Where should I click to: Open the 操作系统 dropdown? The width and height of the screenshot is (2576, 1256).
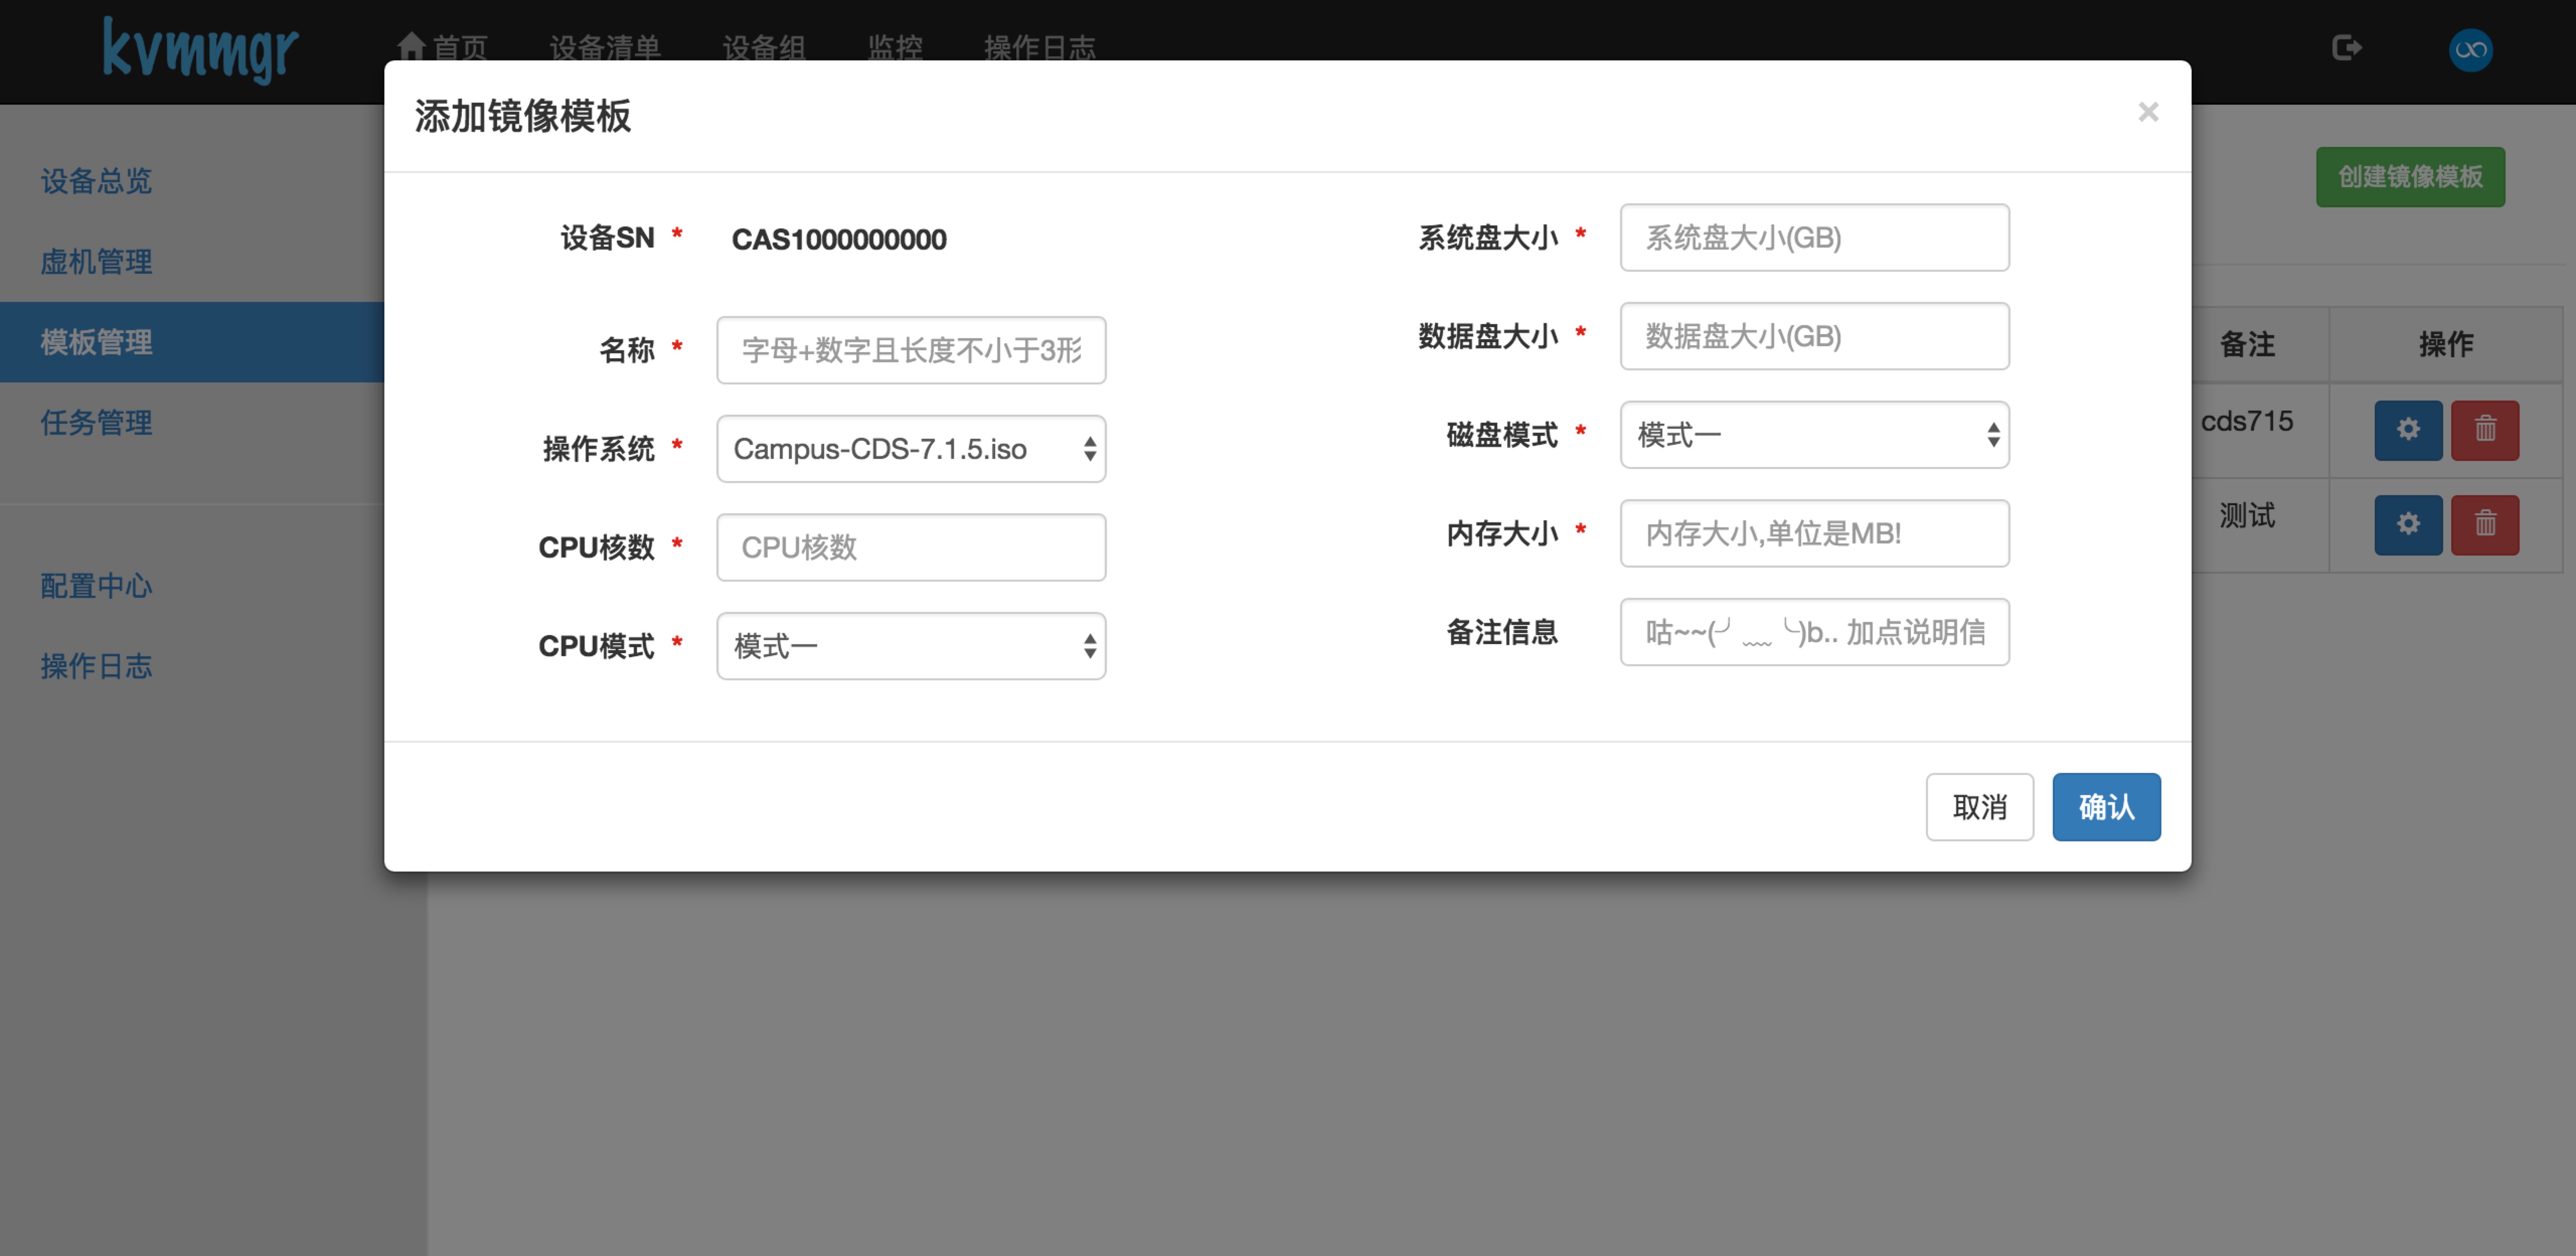point(910,449)
